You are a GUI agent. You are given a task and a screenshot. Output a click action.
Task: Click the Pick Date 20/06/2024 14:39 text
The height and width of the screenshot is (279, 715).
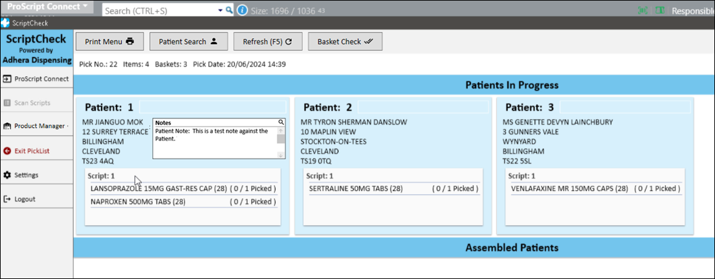(x=239, y=64)
